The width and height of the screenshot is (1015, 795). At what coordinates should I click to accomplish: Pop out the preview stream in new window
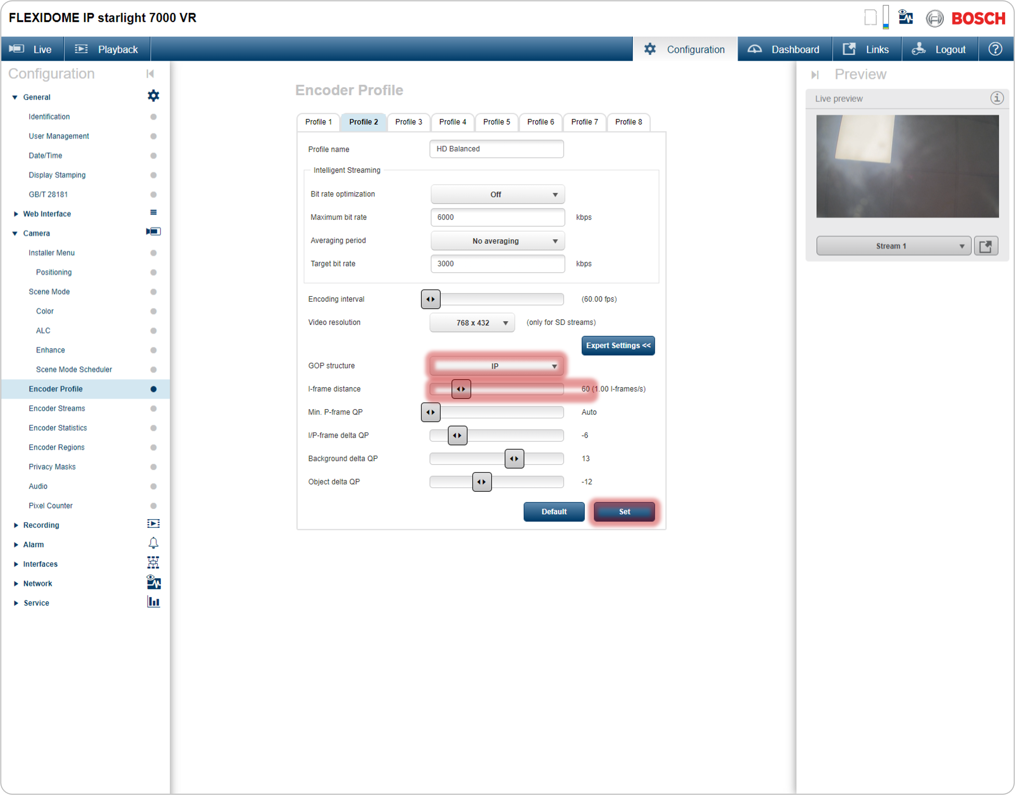(x=986, y=246)
